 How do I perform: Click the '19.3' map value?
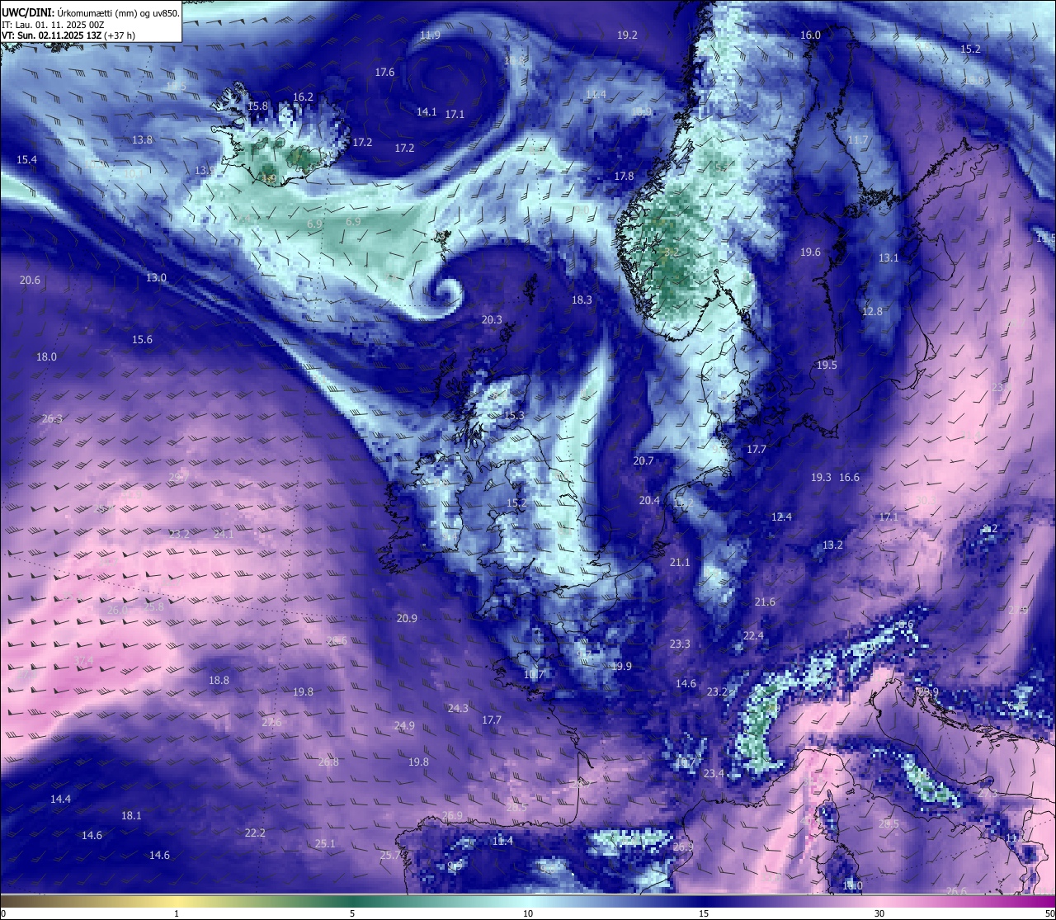click(x=821, y=477)
